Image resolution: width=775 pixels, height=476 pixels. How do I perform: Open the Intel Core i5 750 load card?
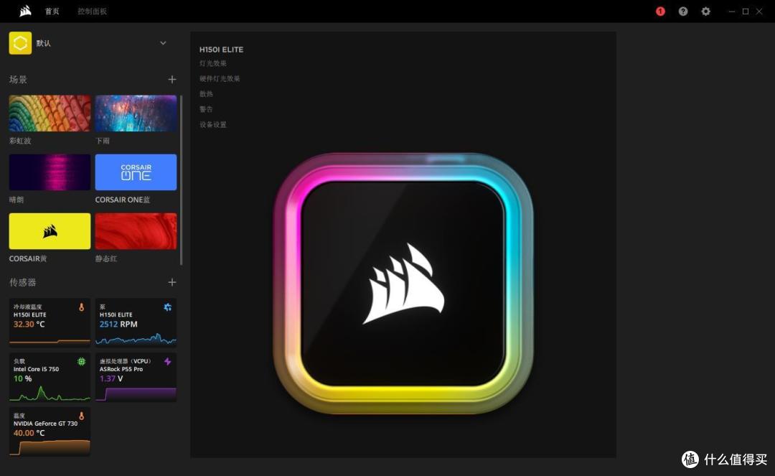(50, 377)
